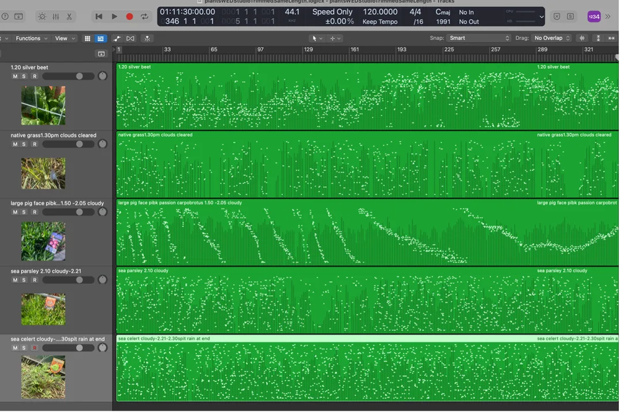
Task: Toggle horizontal auto zoom icon
Action: click(611, 38)
